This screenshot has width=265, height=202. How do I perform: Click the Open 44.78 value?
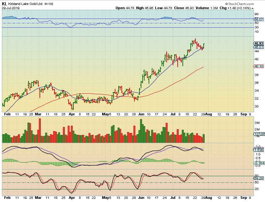point(125,8)
